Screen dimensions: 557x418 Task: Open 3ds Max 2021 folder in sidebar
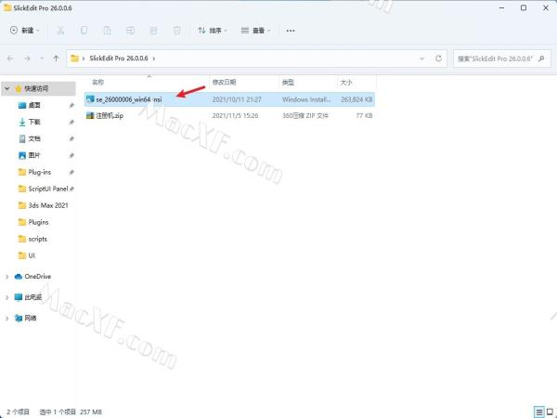48,205
